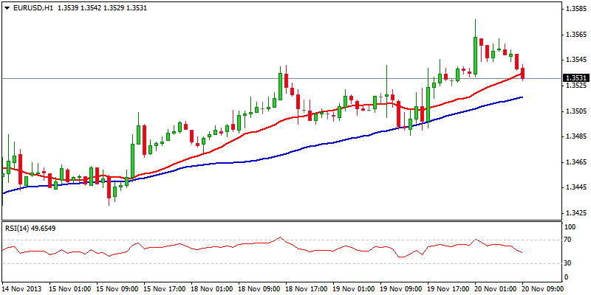Click the current price tag 1.3531
The width and height of the screenshot is (591, 295).
pos(575,78)
